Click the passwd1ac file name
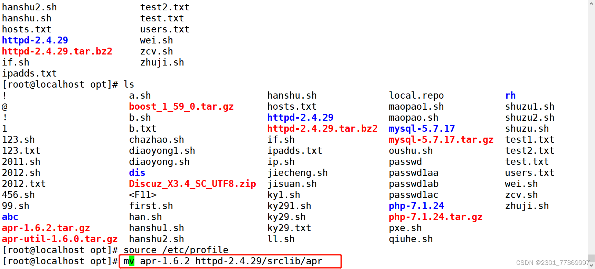Image resolution: width=595 pixels, height=269 pixels. coord(414,195)
